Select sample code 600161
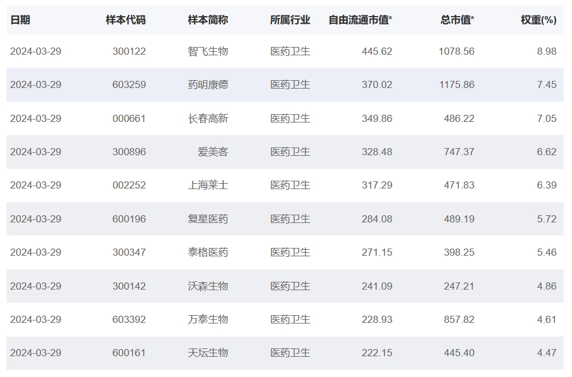The image size is (572, 377). click(129, 353)
